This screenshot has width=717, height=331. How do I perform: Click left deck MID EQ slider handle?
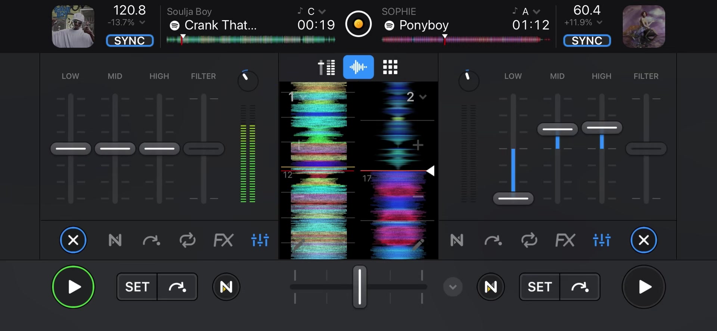point(115,149)
